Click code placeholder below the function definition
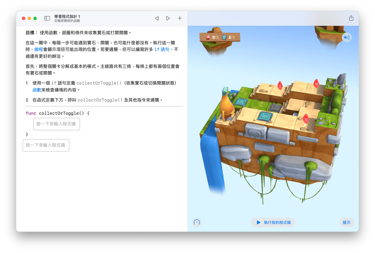The height and width of the screenshot is (253, 375). [x=46, y=145]
